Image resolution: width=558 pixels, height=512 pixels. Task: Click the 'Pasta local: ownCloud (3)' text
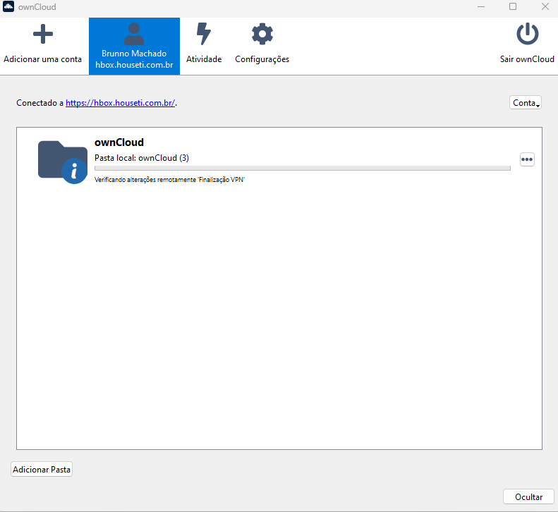pos(142,158)
